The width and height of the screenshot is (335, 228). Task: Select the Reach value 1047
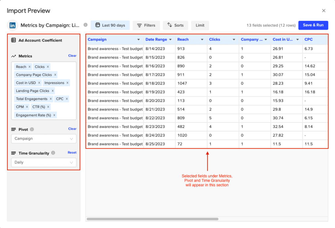pos(191,83)
